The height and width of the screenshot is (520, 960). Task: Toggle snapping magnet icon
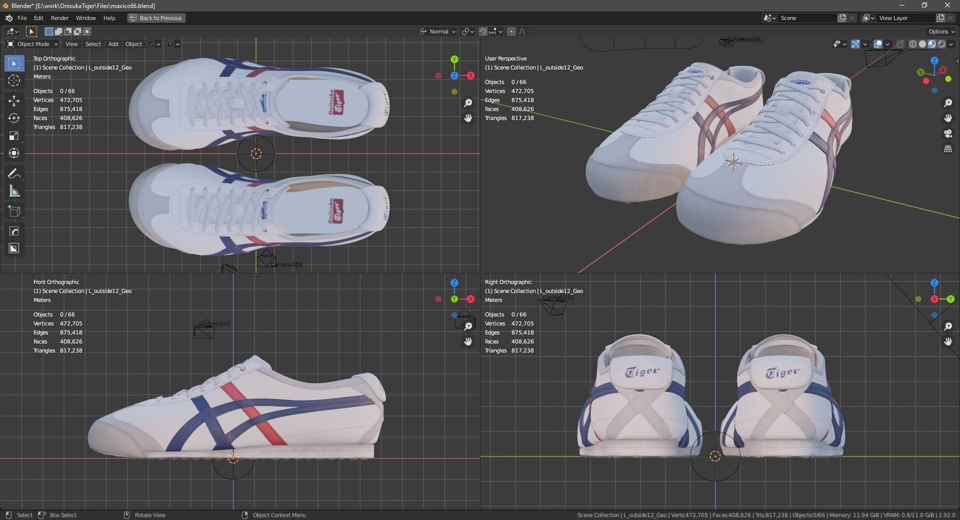483,31
